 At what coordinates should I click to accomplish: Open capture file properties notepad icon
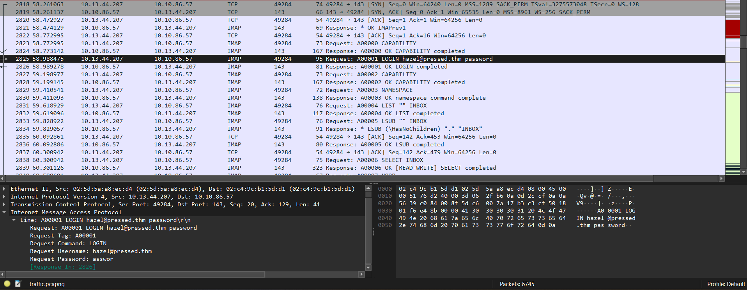(x=18, y=284)
